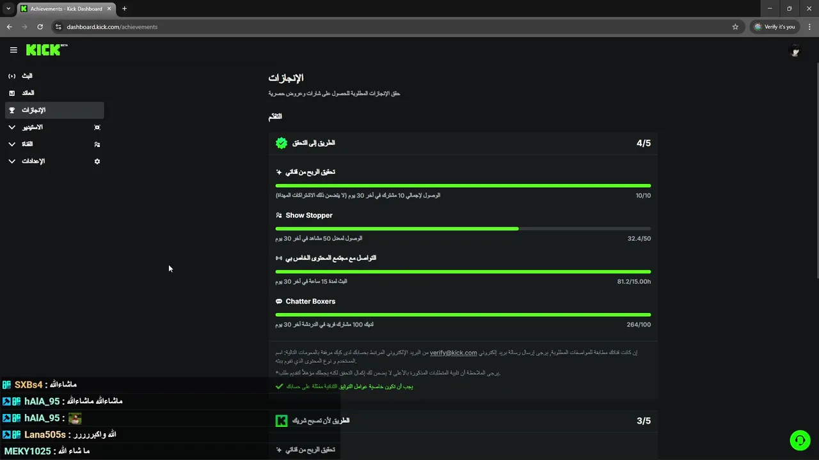Click the Show Stopper viewers icon
This screenshot has width=819, height=460.
point(279,215)
